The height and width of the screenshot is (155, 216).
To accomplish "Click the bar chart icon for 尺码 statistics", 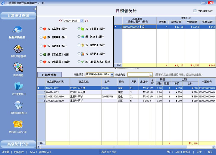I will point(83,54).
